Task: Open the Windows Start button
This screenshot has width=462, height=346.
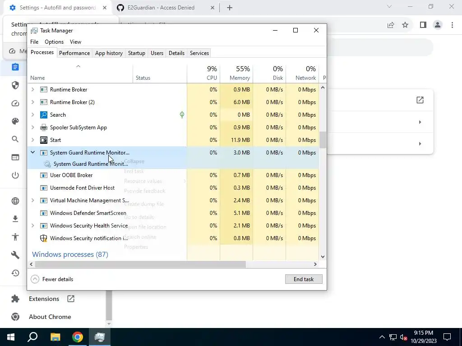Action: point(11,337)
